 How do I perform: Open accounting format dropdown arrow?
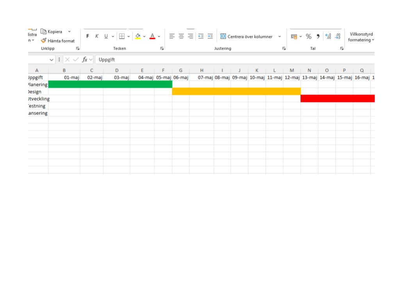[x=301, y=36]
